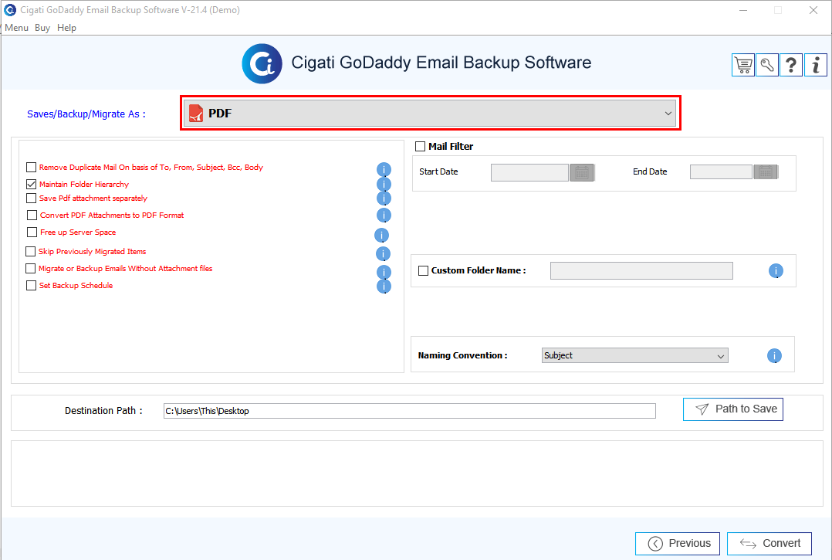Open the Buy menu
This screenshot has width=832, height=560.
[x=42, y=28]
